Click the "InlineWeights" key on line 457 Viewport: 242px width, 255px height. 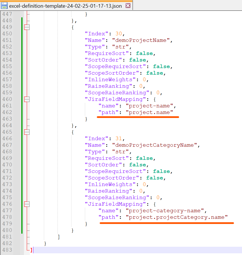pyautogui.click(x=110, y=79)
